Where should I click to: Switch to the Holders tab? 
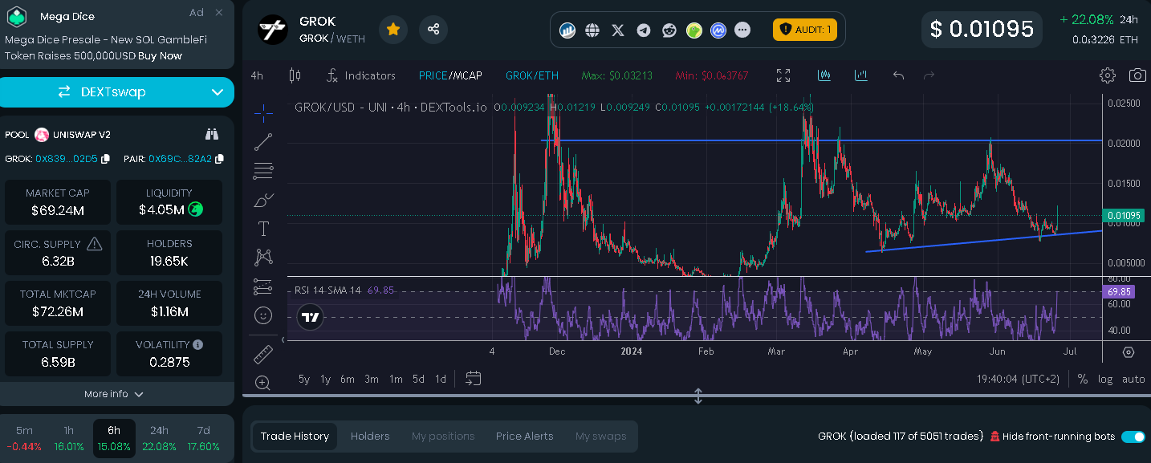(370, 437)
